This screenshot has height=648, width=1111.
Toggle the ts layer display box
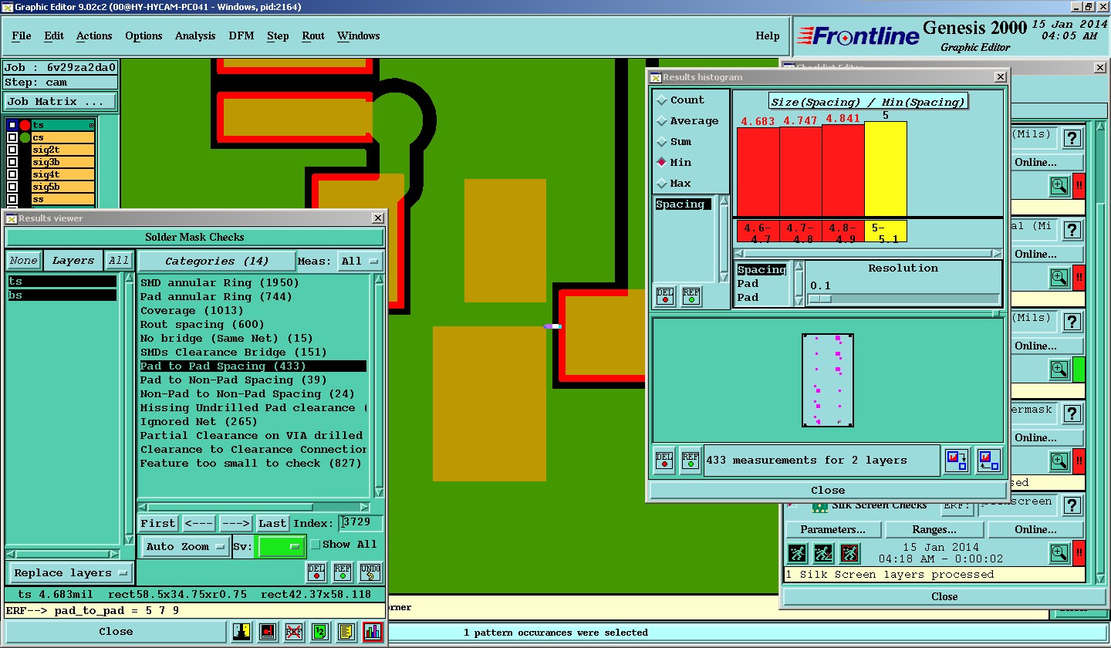[x=12, y=125]
